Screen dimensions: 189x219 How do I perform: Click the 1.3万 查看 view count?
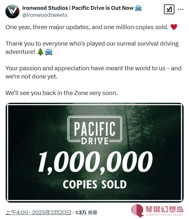(86, 212)
